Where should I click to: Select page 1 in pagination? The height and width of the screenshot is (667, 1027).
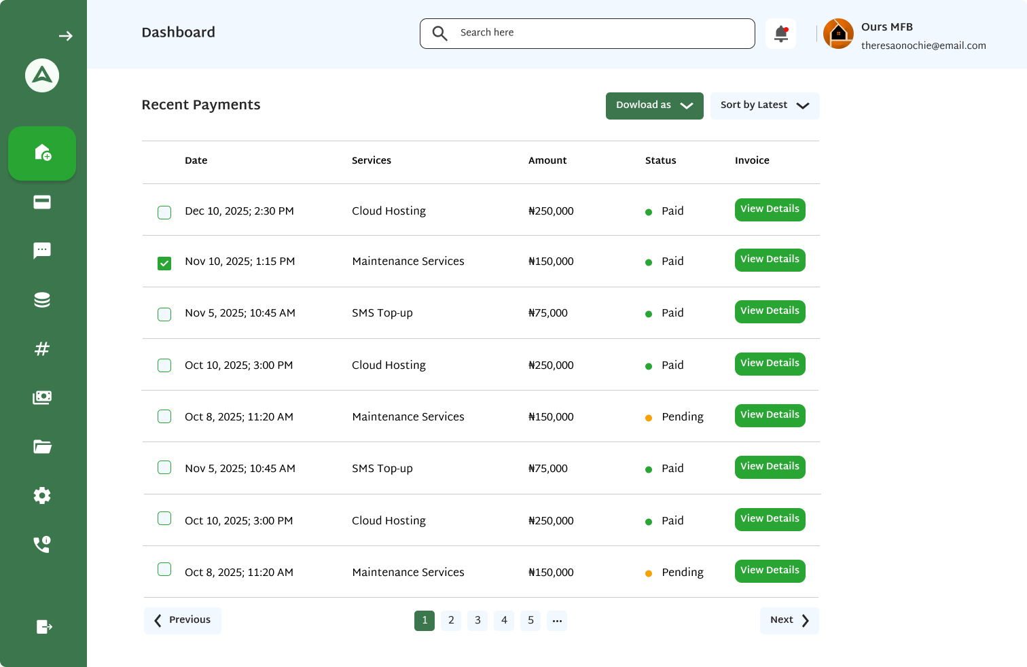coord(425,620)
